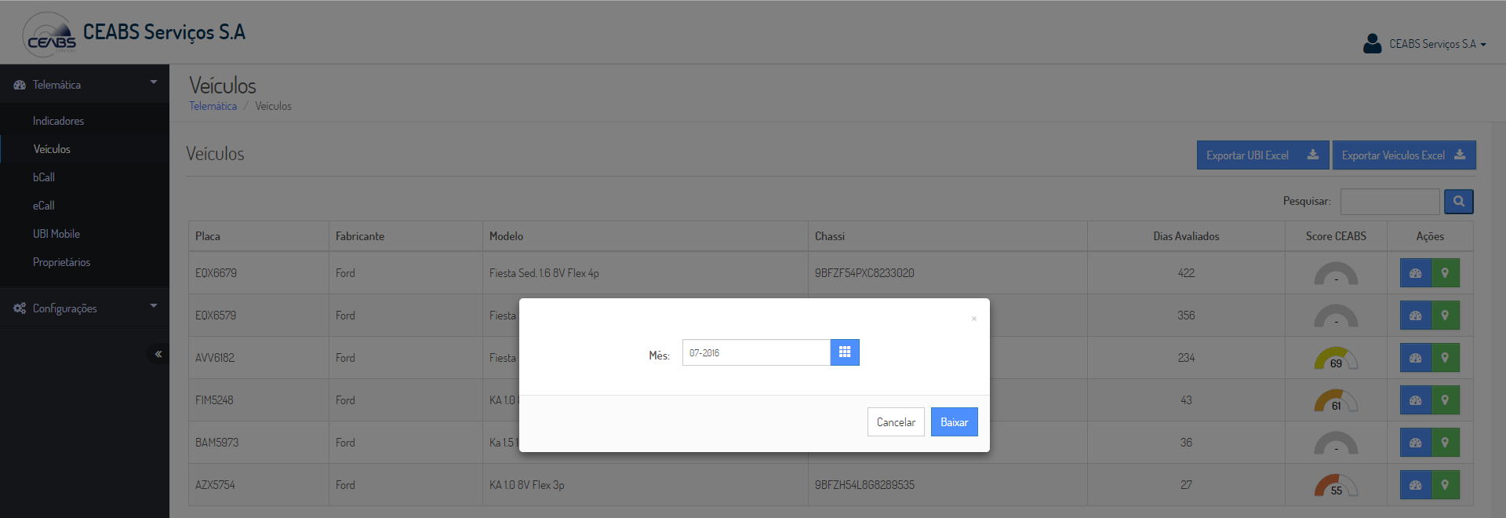Open dashboard for vehicle AVV6182
Image resolution: width=1506 pixels, height=518 pixels.
click(x=1416, y=358)
